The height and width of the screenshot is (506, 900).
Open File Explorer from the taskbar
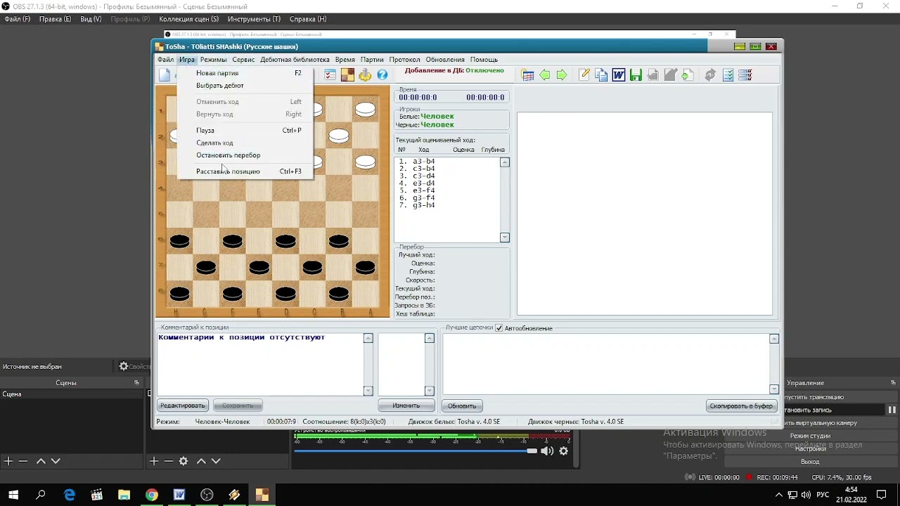pyautogui.click(x=124, y=495)
